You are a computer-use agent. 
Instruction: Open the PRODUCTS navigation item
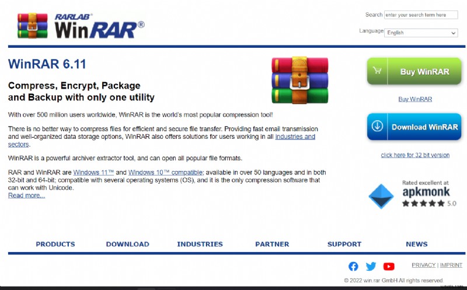click(55, 244)
